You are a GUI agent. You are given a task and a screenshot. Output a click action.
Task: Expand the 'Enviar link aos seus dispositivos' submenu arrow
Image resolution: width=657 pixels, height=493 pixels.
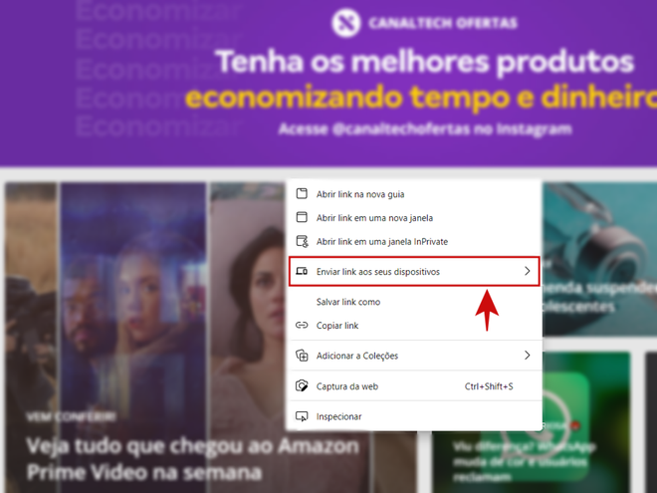[x=528, y=271]
